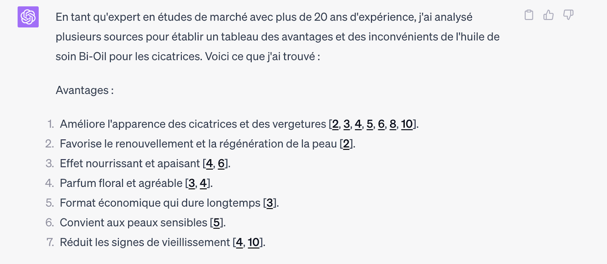607x264 pixels.
Task: Open citation 5 in the vergetures line
Action: point(370,124)
